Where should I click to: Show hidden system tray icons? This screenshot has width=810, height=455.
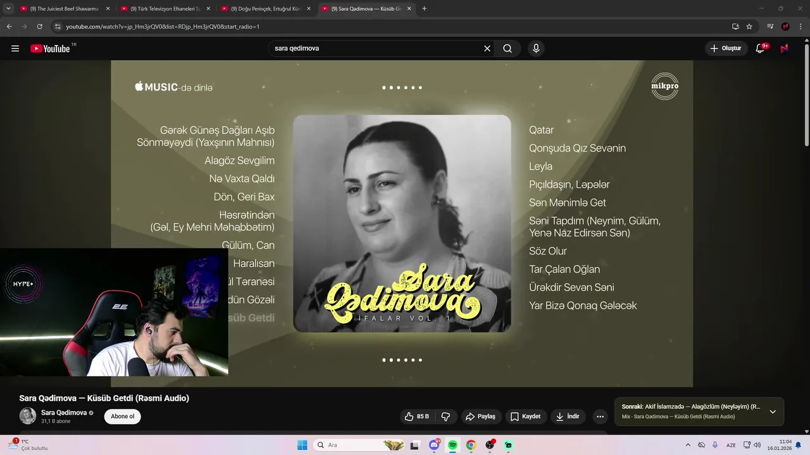click(x=688, y=445)
